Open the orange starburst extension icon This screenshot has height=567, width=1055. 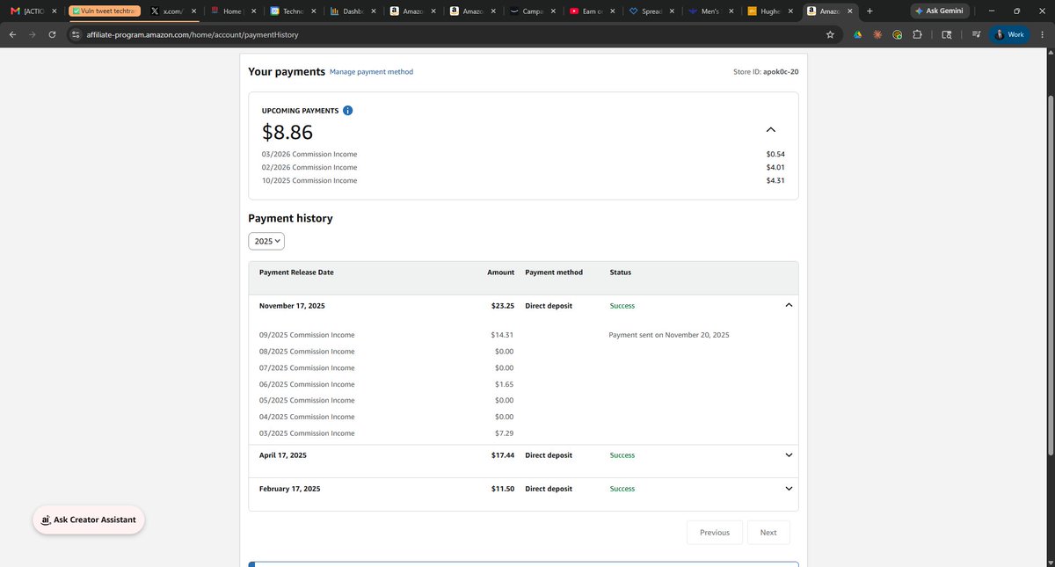(877, 34)
